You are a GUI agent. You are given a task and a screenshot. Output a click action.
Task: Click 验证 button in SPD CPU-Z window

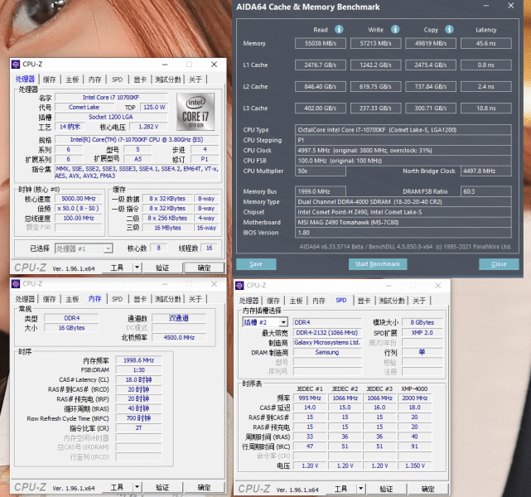click(386, 489)
